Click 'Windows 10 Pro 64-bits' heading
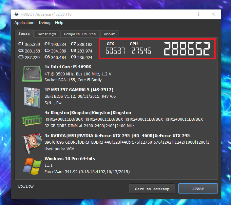The width and height of the screenshot is (231, 205). (70, 159)
